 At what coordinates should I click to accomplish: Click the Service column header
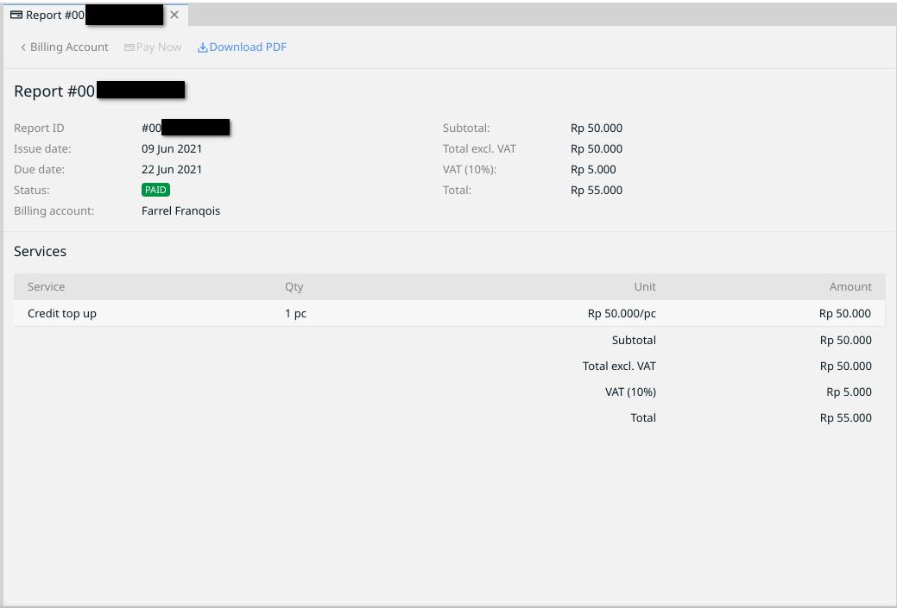click(x=46, y=287)
